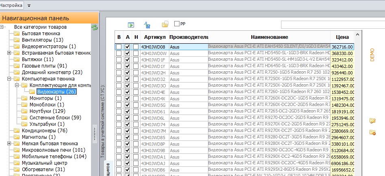Click folder icon beside Вытяжки (11)
The height and width of the screenshot is (176, 385).
(x=17, y=59)
